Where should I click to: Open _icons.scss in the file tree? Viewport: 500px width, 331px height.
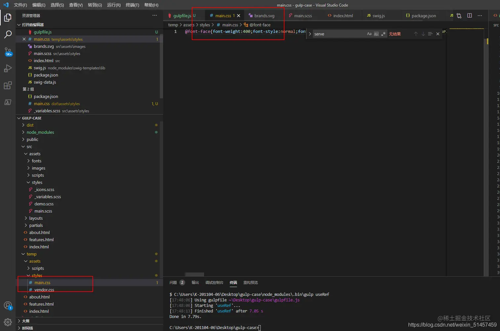(x=44, y=189)
